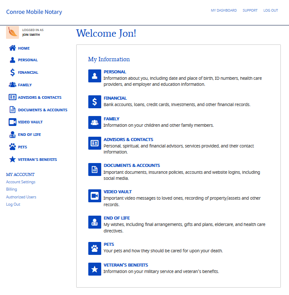Open DOCUMENTS & ACCOUNTS heading link in main panel

pos(132,165)
